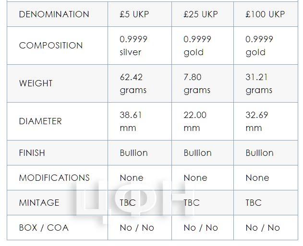Click the 31.21 grams weight cell

266,83
